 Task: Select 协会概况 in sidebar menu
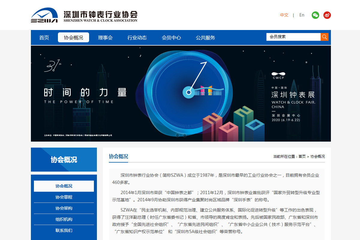point(64,186)
